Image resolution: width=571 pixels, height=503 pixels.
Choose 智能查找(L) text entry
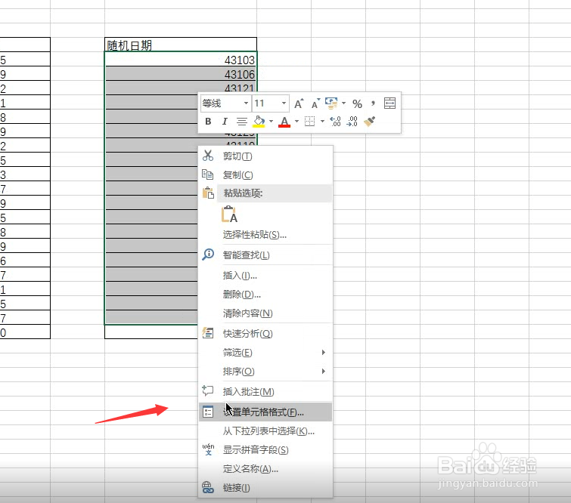click(246, 255)
